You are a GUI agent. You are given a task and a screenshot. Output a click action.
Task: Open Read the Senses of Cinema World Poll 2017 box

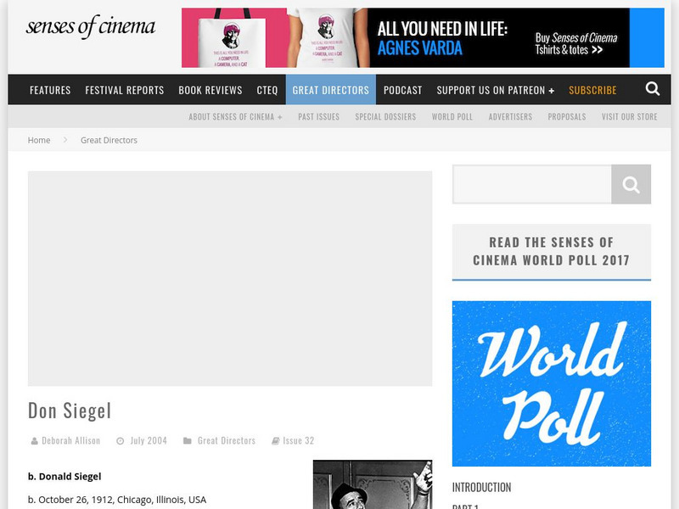tap(551, 251)
